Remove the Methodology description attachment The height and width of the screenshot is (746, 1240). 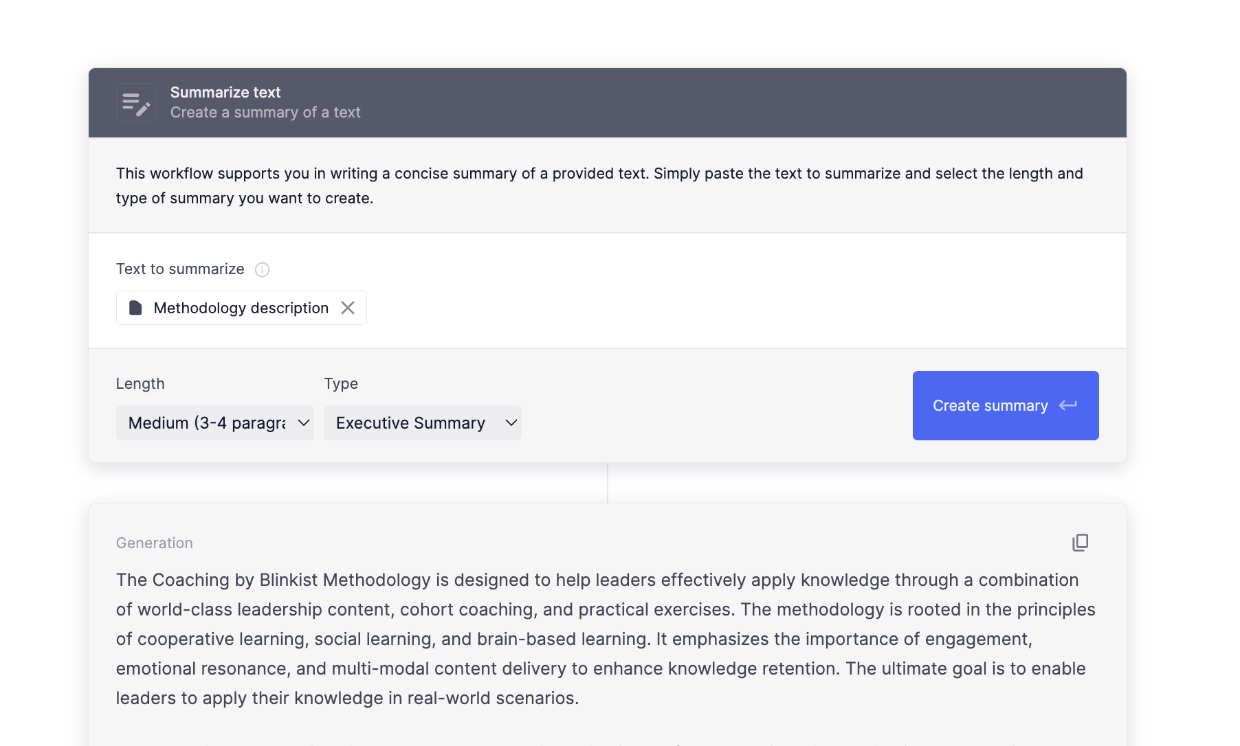coord(348,308)
